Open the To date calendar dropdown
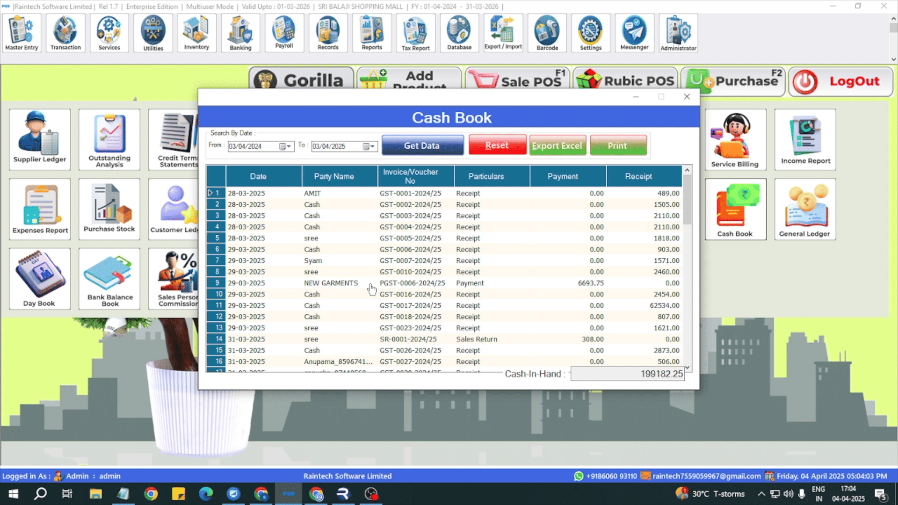 point(369,146)
